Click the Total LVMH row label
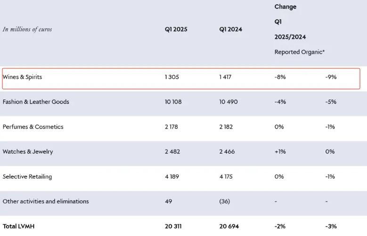 [19, 226]
